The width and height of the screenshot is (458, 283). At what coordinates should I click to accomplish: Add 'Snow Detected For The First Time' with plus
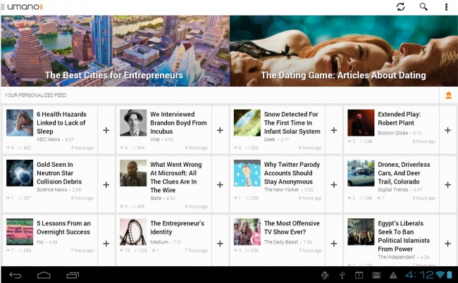334,130
